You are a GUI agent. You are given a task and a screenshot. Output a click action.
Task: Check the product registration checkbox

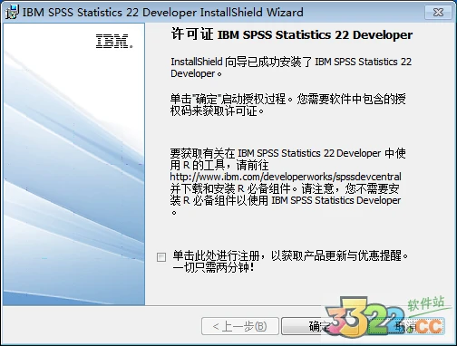pos(161,257)
